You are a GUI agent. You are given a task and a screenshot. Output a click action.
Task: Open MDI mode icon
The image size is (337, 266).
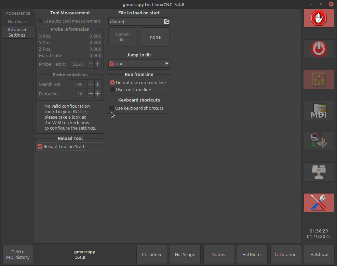[319, 110]
